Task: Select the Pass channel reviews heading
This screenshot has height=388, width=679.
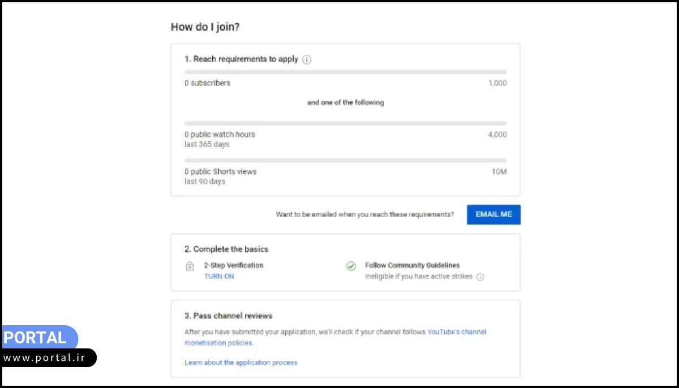Action: [x=229, y=316]
